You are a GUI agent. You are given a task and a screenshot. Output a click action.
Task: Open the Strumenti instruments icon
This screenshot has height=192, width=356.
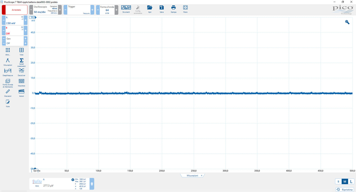[x=126, y=8]
